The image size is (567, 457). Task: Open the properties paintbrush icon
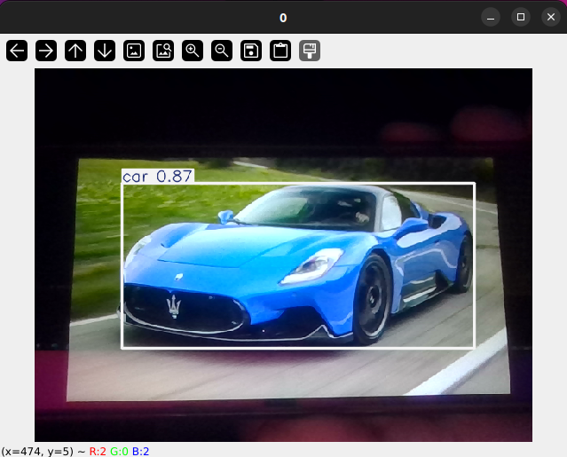click(x=310, y=51)
